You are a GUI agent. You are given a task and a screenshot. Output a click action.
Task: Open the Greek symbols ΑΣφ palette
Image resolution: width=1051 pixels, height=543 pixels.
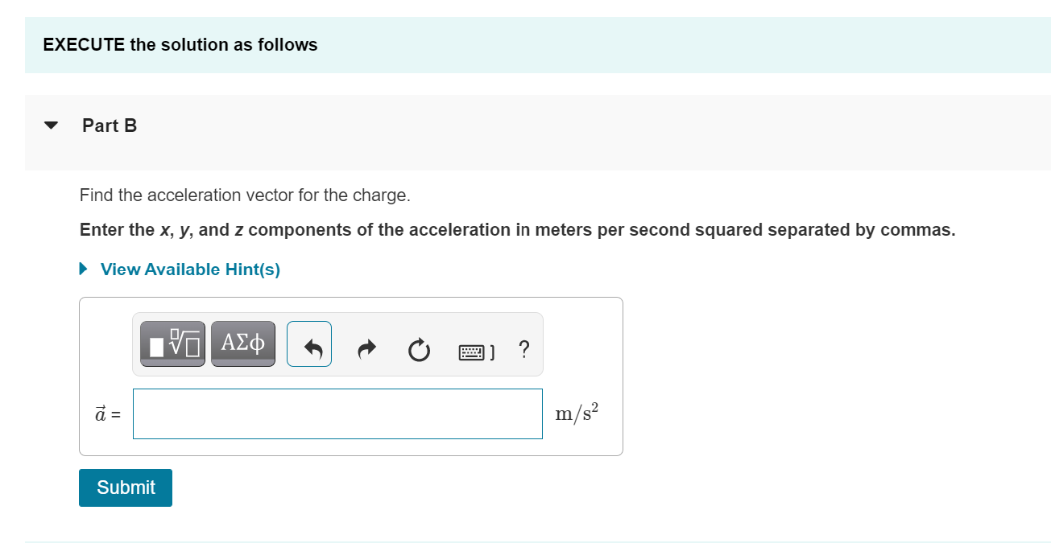click(x=242, y=343)
